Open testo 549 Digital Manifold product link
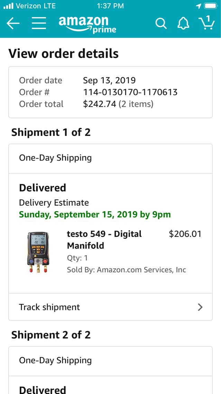The height and width of the screenshot is (394, 221). coord(104,240)
